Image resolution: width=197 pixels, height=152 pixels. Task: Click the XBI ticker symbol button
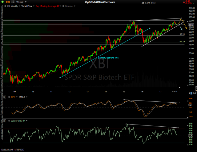point(7,2)
